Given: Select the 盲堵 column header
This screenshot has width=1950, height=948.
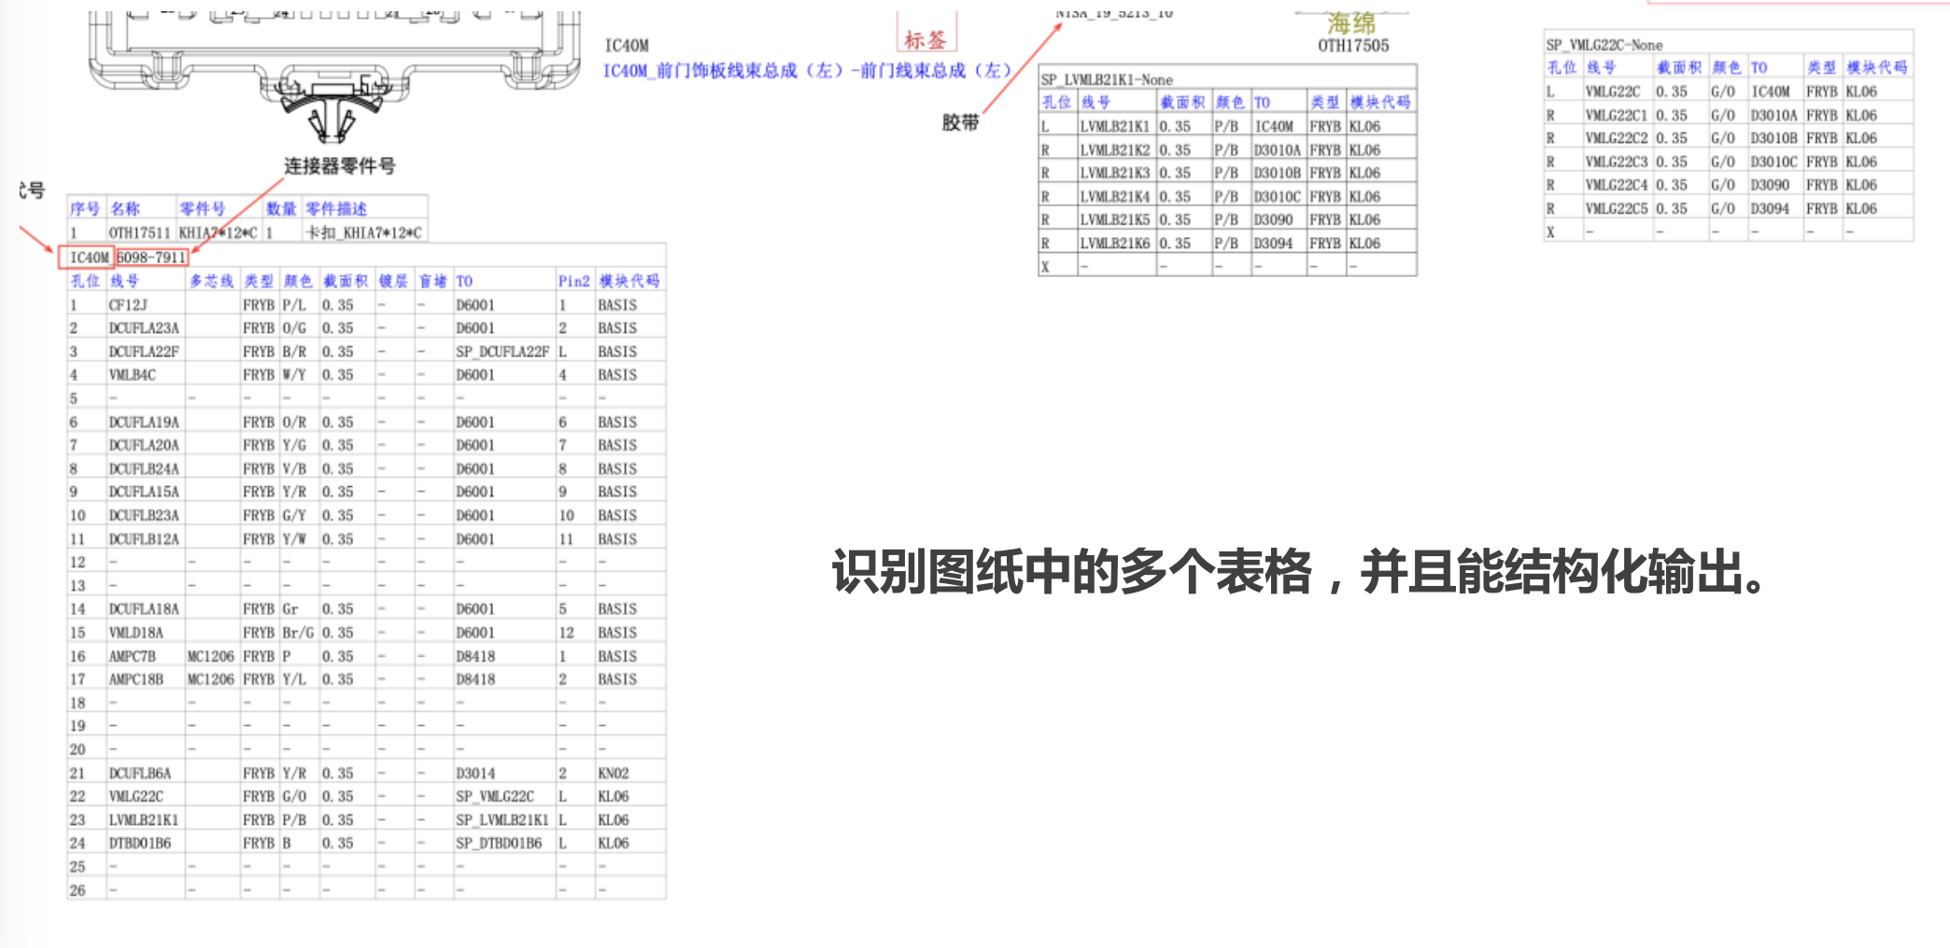Looking at the screenshot, I should [x=432, y=281].
